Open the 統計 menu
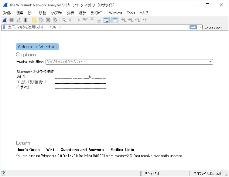The width and height of the screenshot is (229, 177). [x=83, y=13]
